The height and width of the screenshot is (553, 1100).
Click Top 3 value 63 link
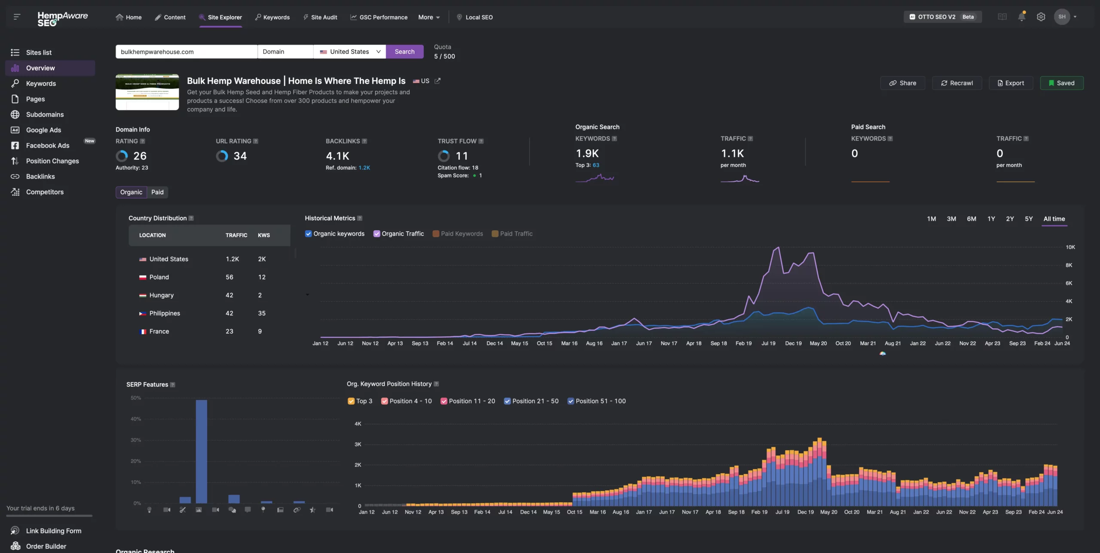click(x=596, y=165)
